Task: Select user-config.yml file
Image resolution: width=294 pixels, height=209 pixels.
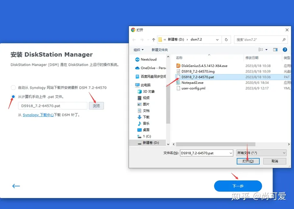Action: (x=191, y=88)
